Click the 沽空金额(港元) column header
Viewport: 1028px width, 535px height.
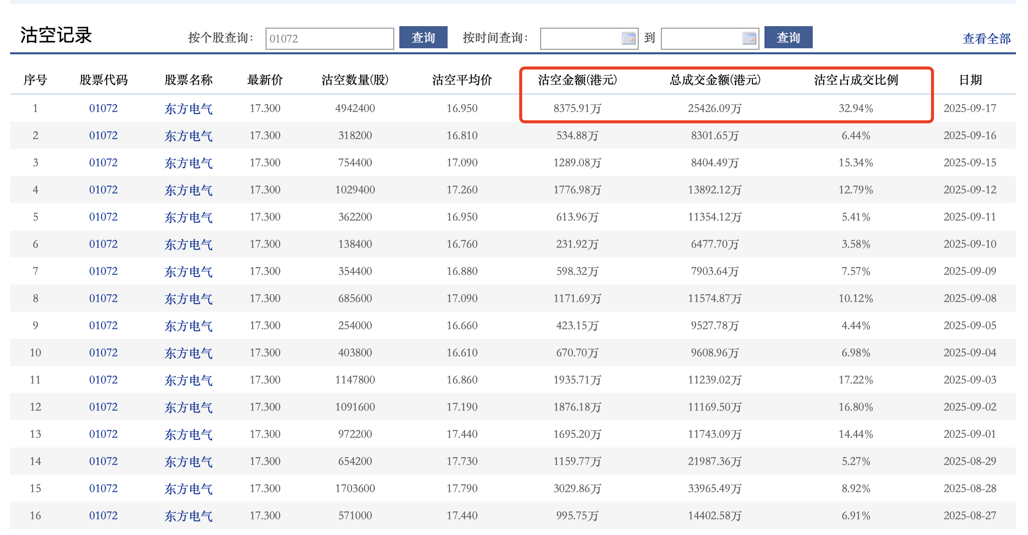point(577,80)
